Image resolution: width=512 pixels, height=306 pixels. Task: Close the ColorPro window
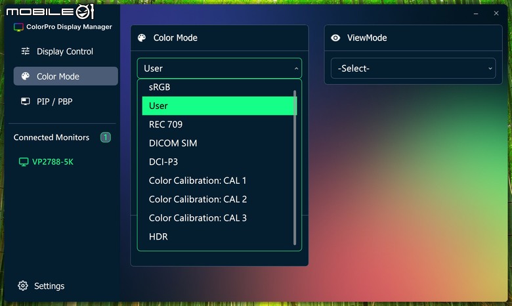pyautogui.click(x=496, y=13)
